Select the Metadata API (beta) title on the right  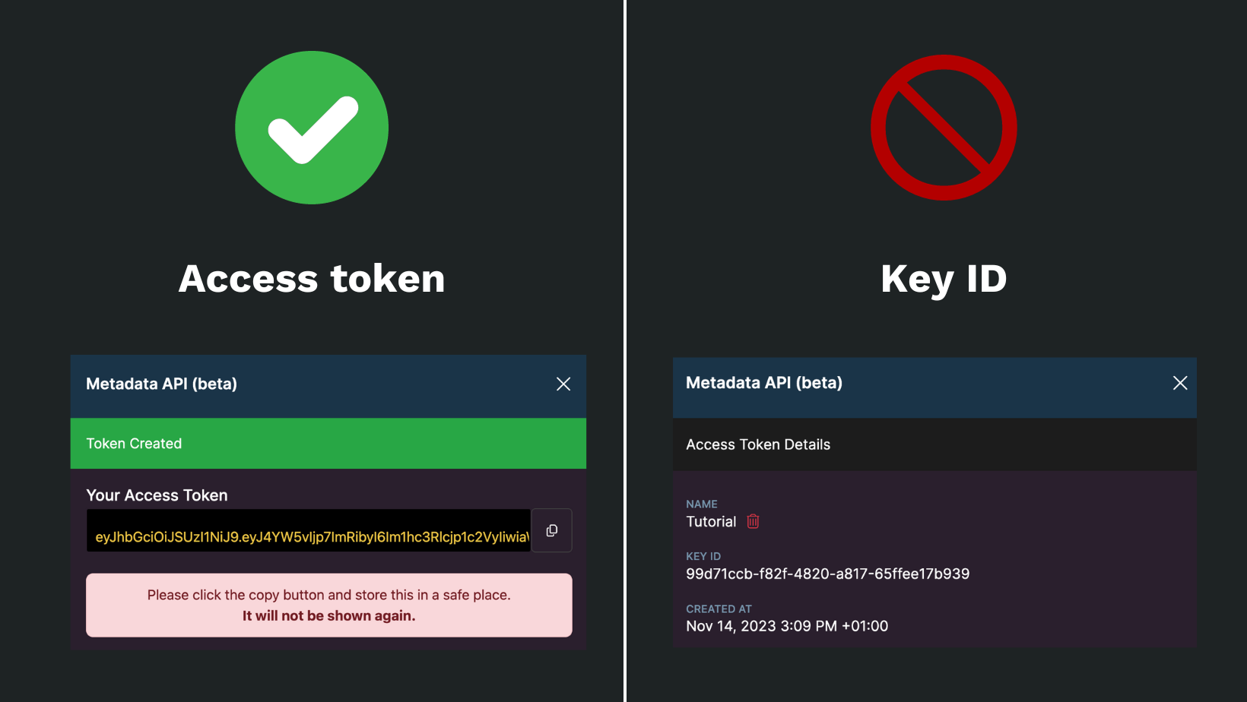pyautogui.click(x=764, y=382)
